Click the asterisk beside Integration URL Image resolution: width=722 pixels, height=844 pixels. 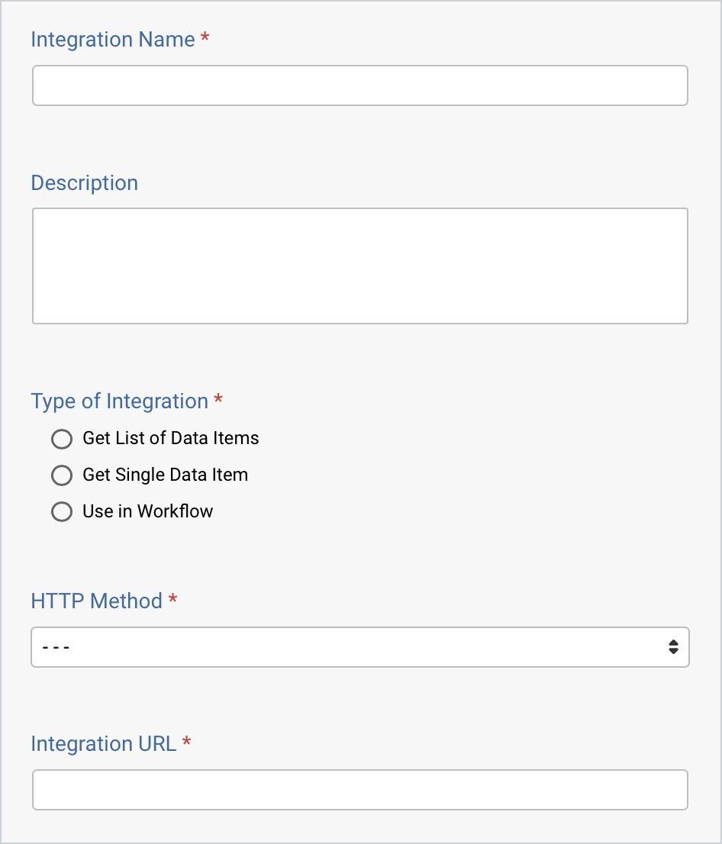click(x=187, y=744)
